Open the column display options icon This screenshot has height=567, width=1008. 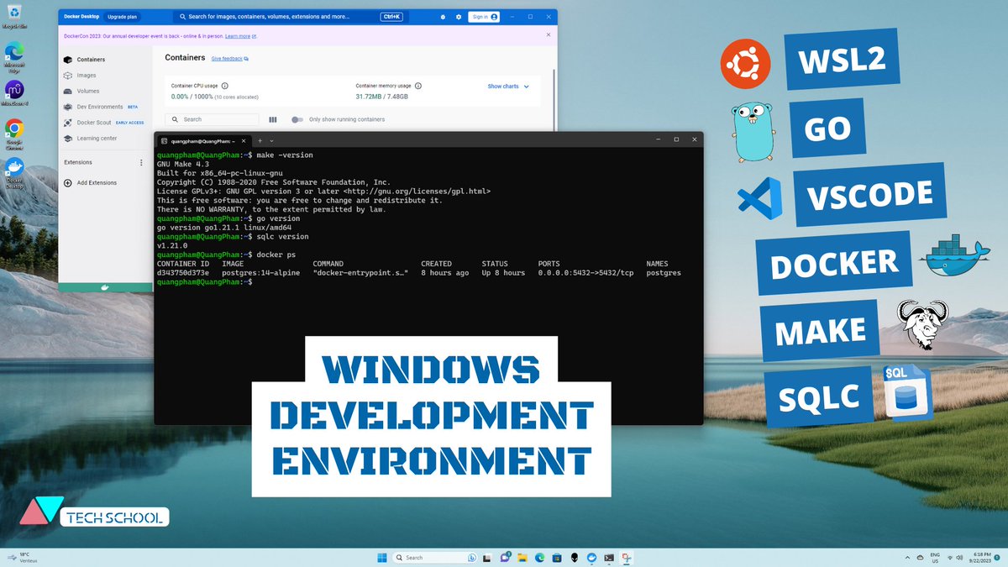(273, 119)
